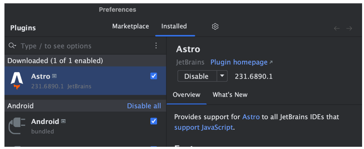Viewport: 364px width, 149px height.
Task: Select the Overview tab
Action: [187, 94]
